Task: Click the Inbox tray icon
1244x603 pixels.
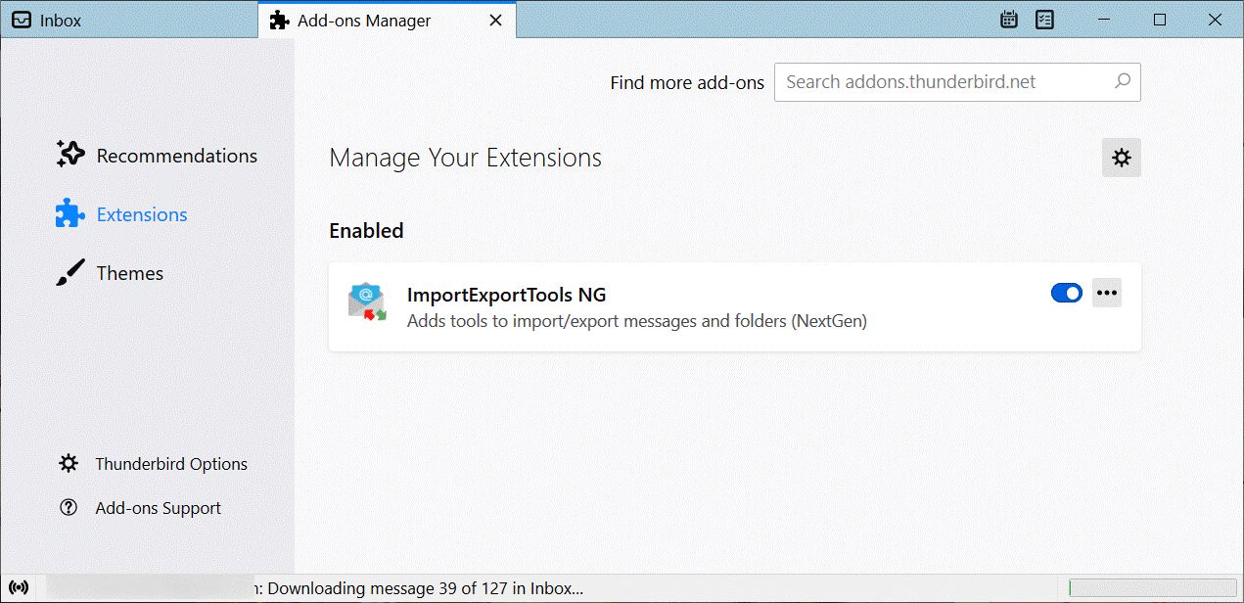Action: (22, 21)
